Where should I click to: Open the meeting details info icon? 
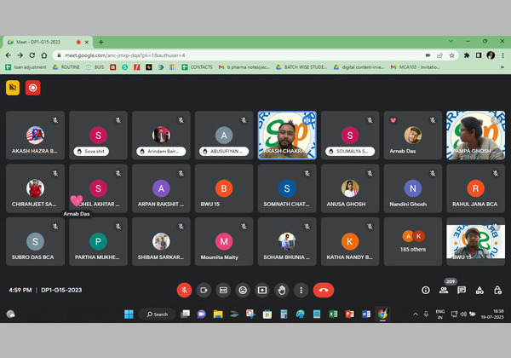[426, 290]
